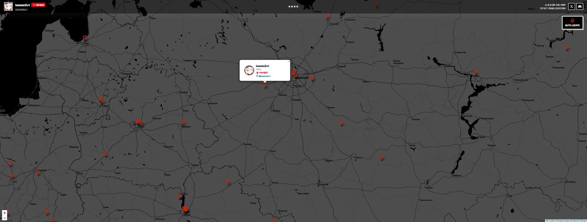This screenshot has height=222, width=587.
Task: Click the red MEMBER badge in header
Action: (x=38, y=5)
